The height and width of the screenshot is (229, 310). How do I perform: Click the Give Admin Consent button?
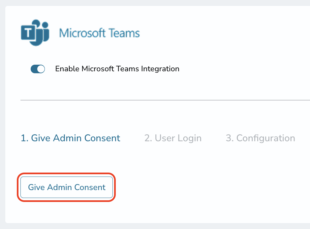click(x=67, y=187)
